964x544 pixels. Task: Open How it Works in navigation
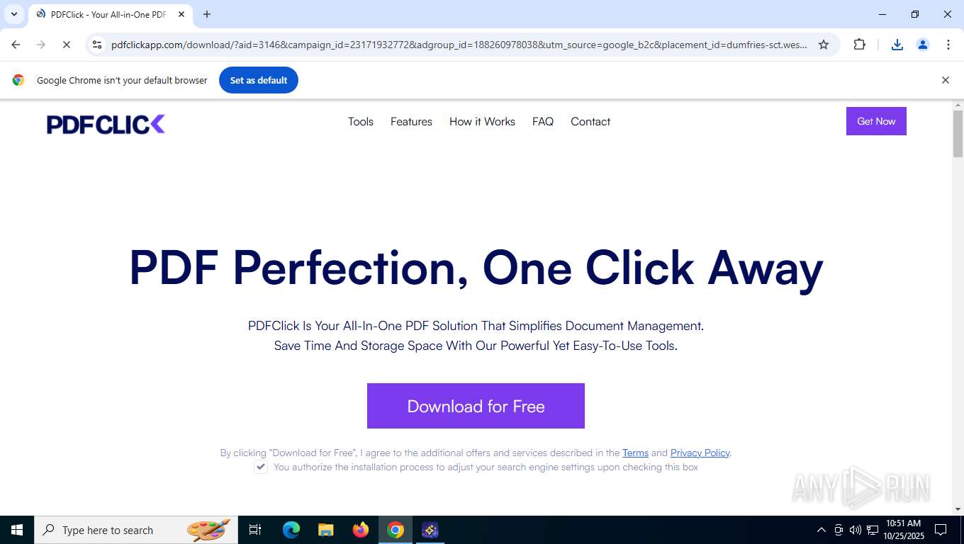click(482, 122)
